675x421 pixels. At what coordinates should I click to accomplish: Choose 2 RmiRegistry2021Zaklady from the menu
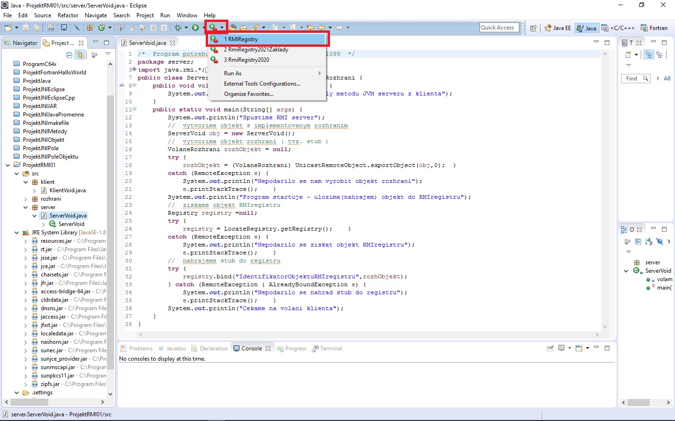256,50
